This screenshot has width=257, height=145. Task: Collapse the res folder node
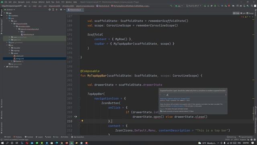[7, 45]
